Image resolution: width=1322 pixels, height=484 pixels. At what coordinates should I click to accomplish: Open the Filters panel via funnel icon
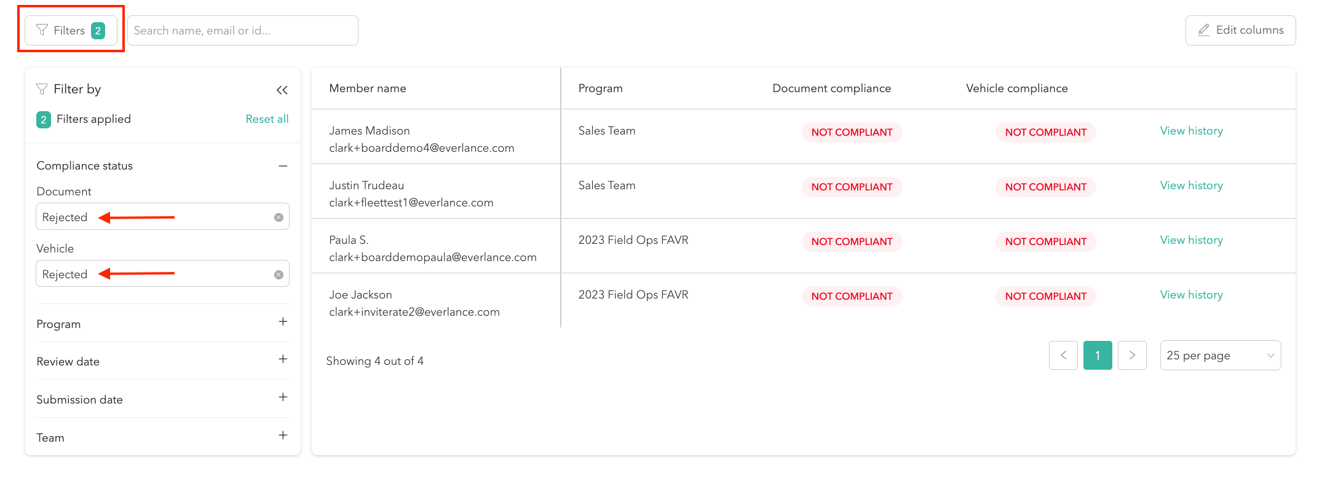[42, 29]
